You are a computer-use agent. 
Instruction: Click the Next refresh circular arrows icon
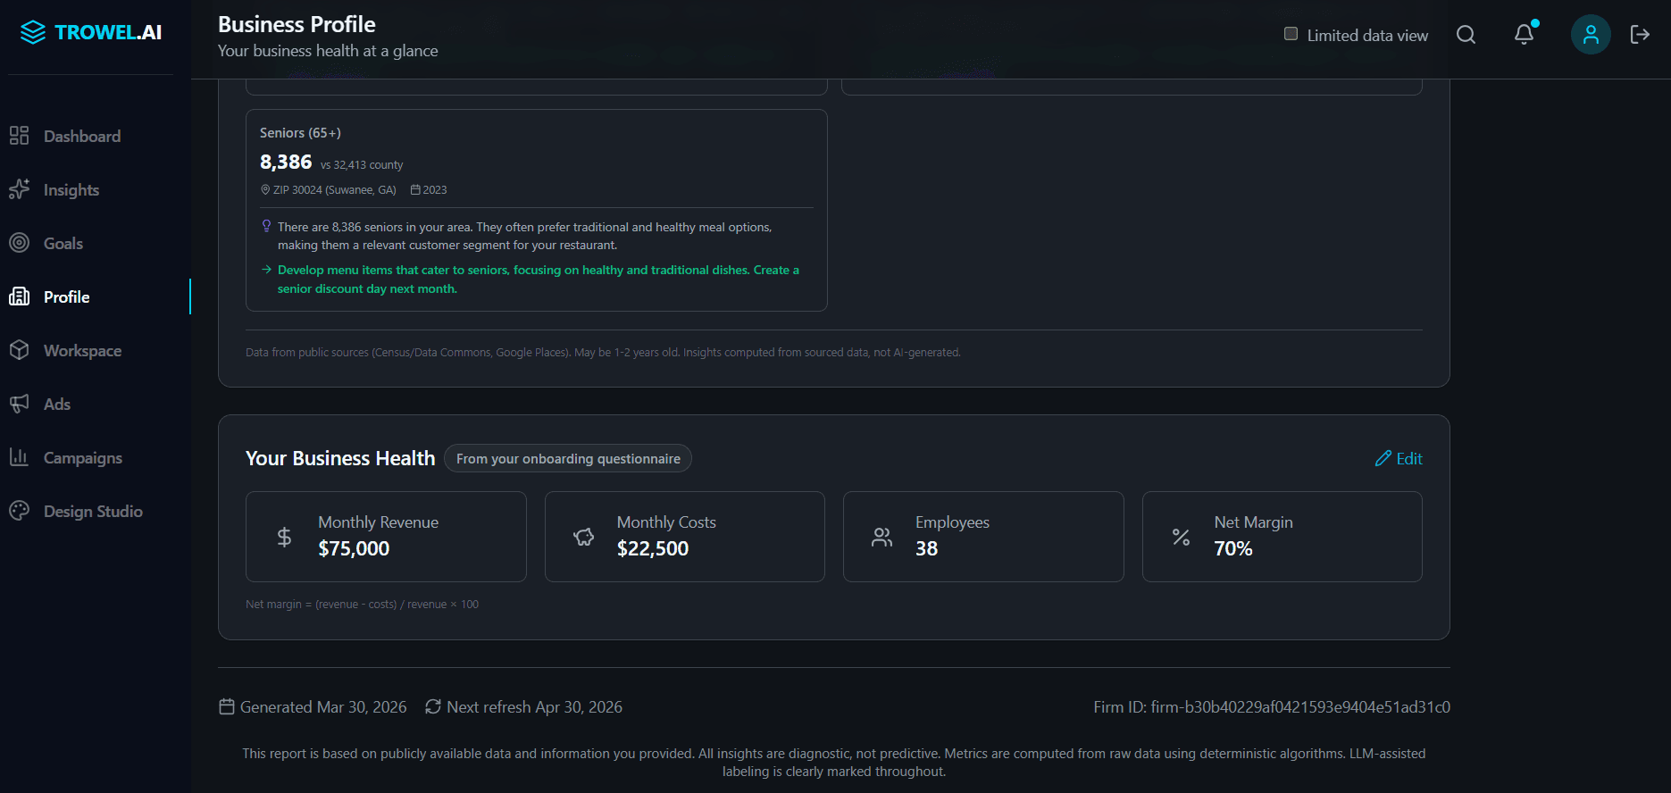pos(433,706)
